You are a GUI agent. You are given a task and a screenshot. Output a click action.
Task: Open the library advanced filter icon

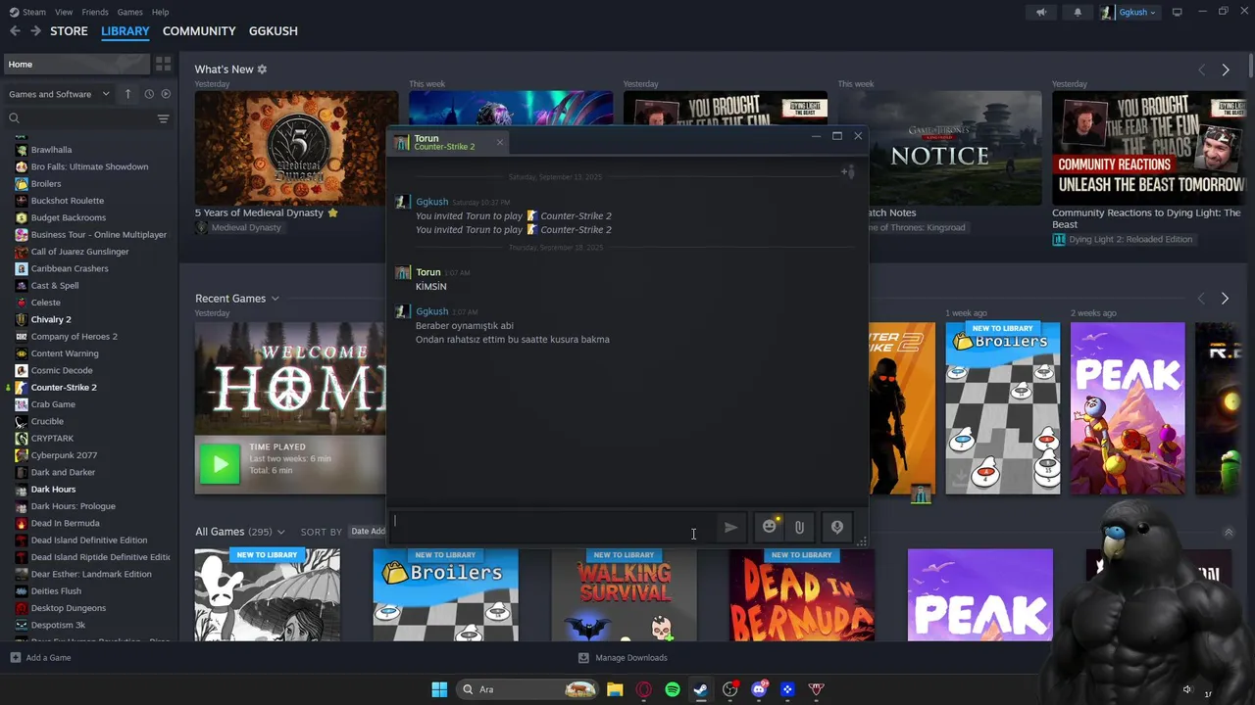(x=163, y=118)
